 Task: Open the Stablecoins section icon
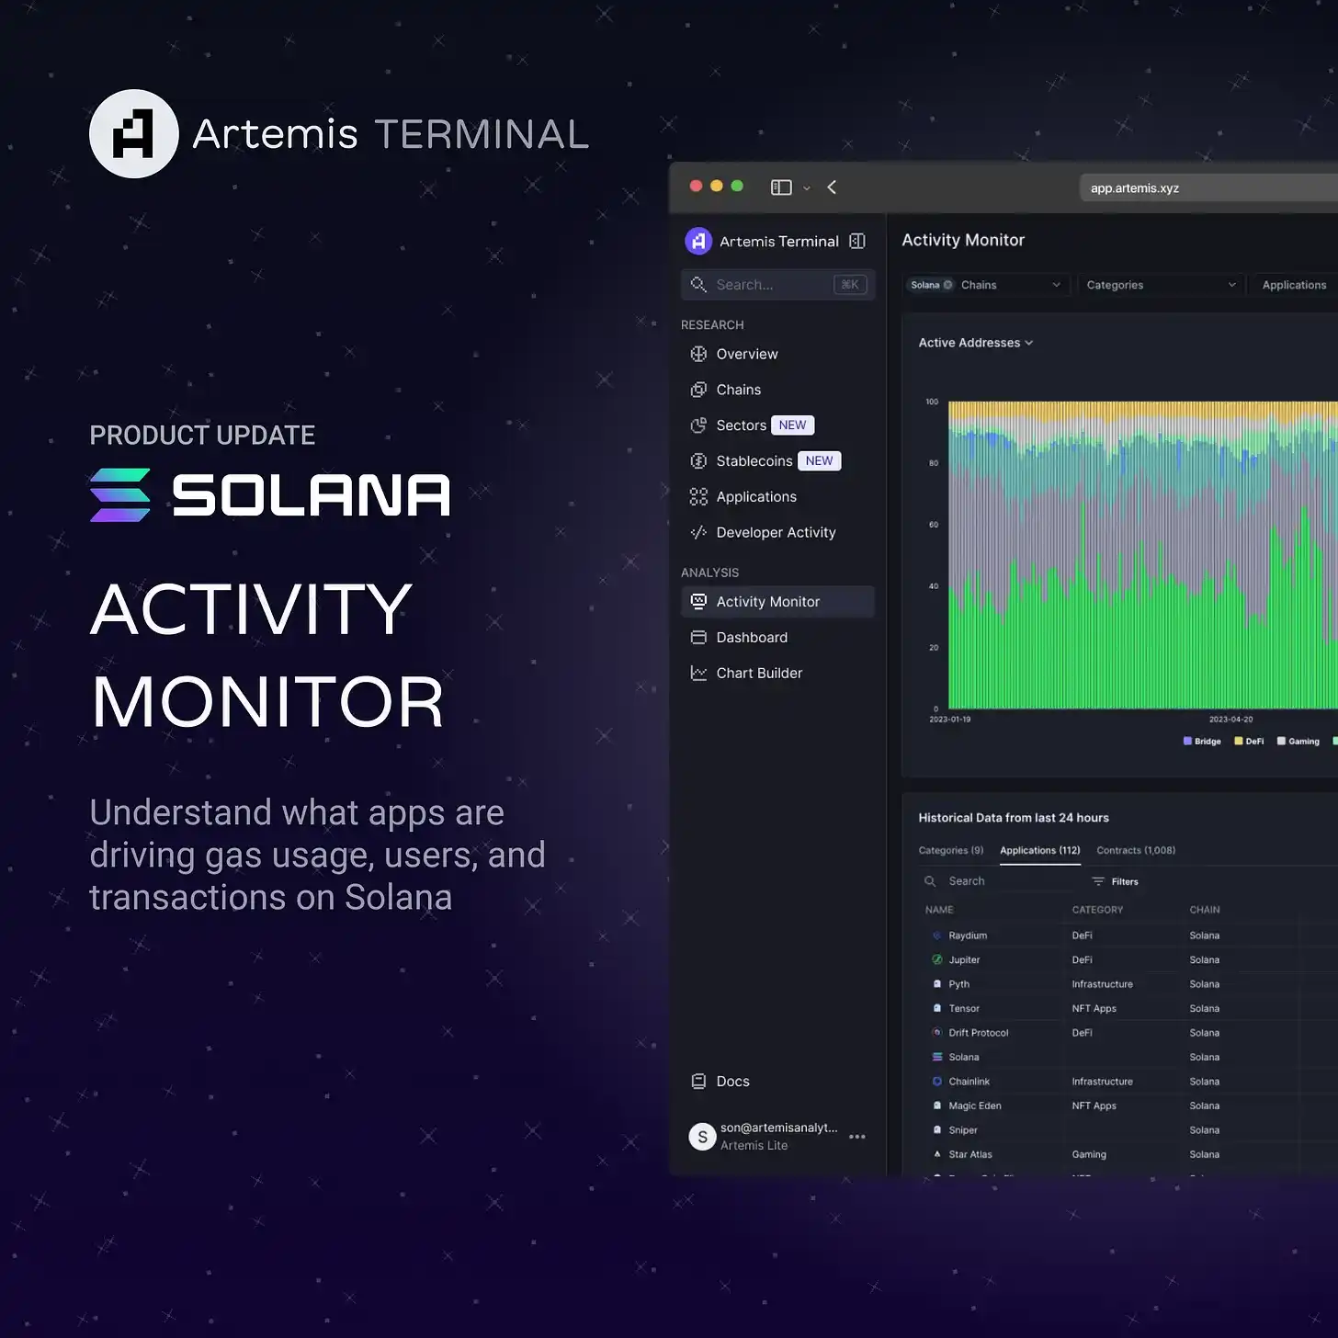(698, 461)
